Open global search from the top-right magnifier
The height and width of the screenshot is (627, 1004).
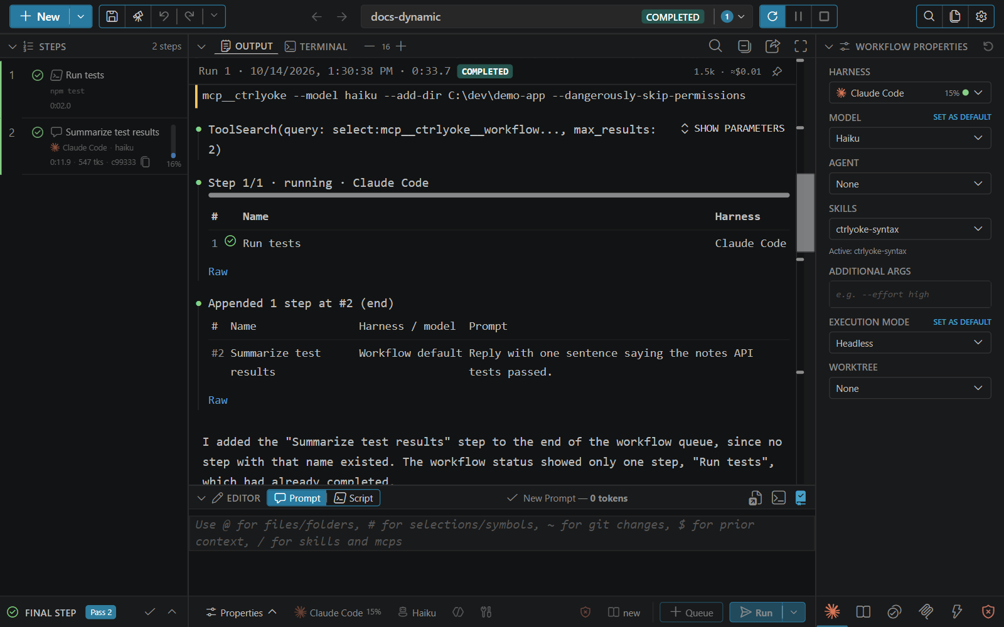coord(929,16)
